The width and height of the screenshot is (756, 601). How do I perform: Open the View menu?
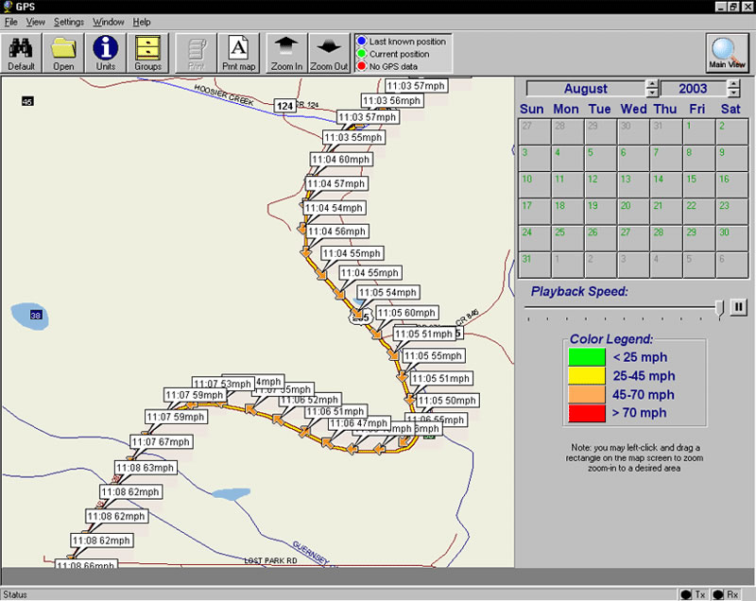coord(35,22)
